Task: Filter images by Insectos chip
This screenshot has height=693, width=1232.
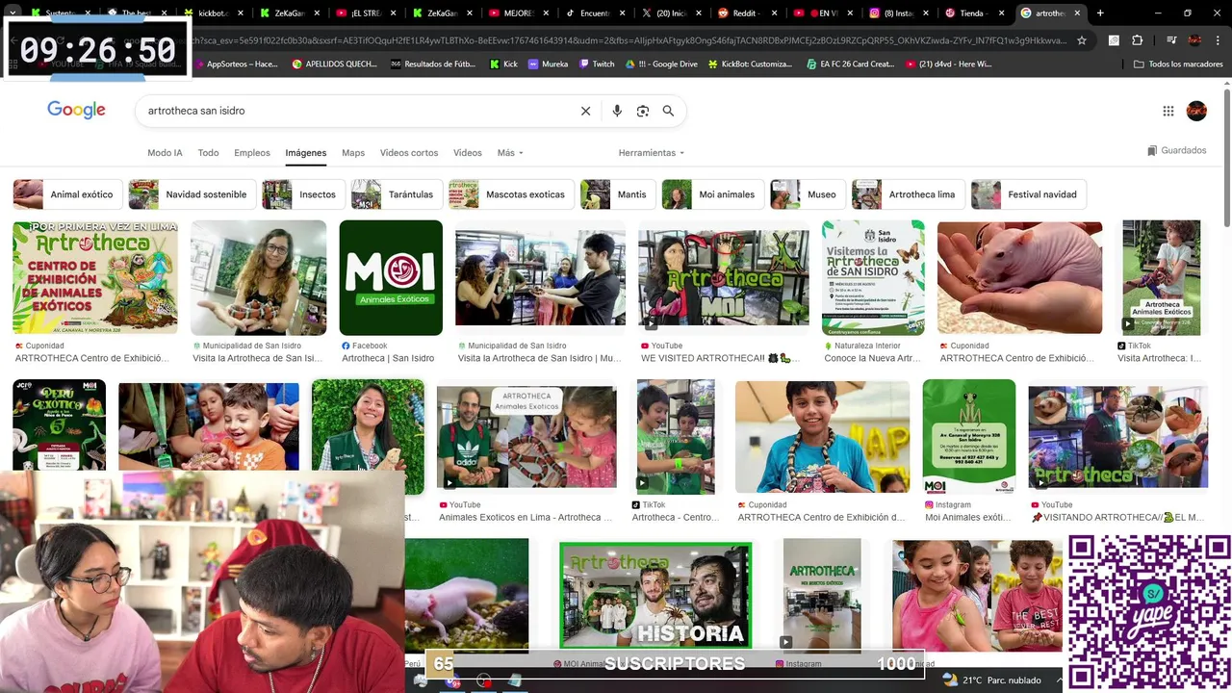Action: click(x=304, y=194)
